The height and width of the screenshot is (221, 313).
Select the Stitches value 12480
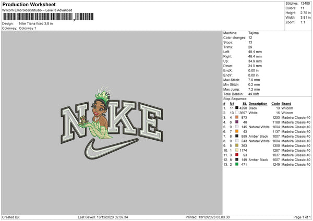pyautogui.click(x=305, y=4)
